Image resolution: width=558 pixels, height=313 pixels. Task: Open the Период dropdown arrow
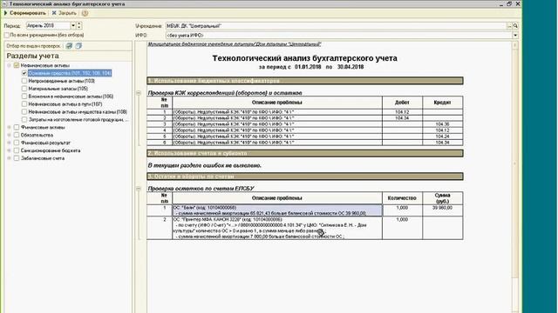coord(73,25)
